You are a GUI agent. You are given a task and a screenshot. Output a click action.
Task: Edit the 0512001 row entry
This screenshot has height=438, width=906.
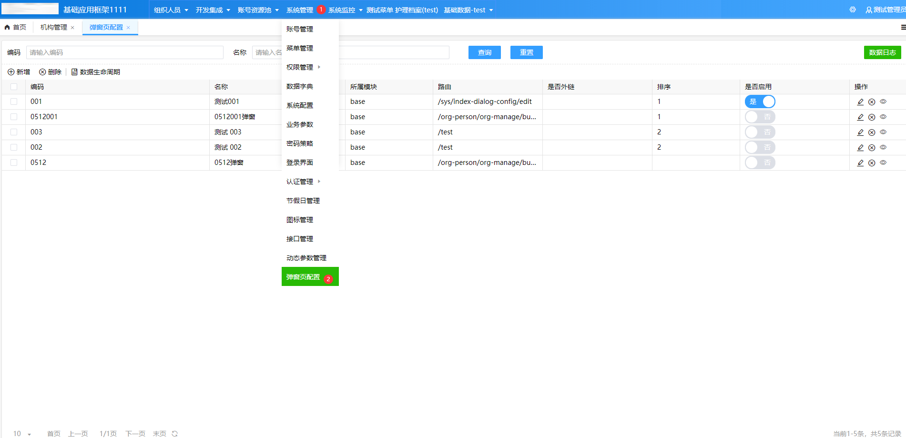click(860, 117)
